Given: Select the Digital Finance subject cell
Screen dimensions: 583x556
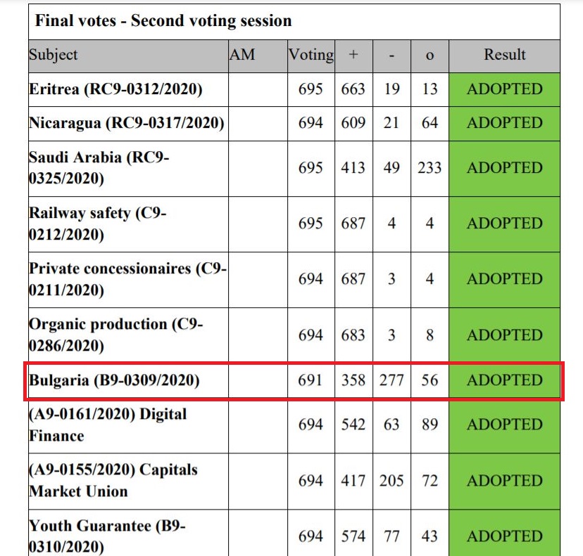Looking at the screenshot, I should point(128,425).
